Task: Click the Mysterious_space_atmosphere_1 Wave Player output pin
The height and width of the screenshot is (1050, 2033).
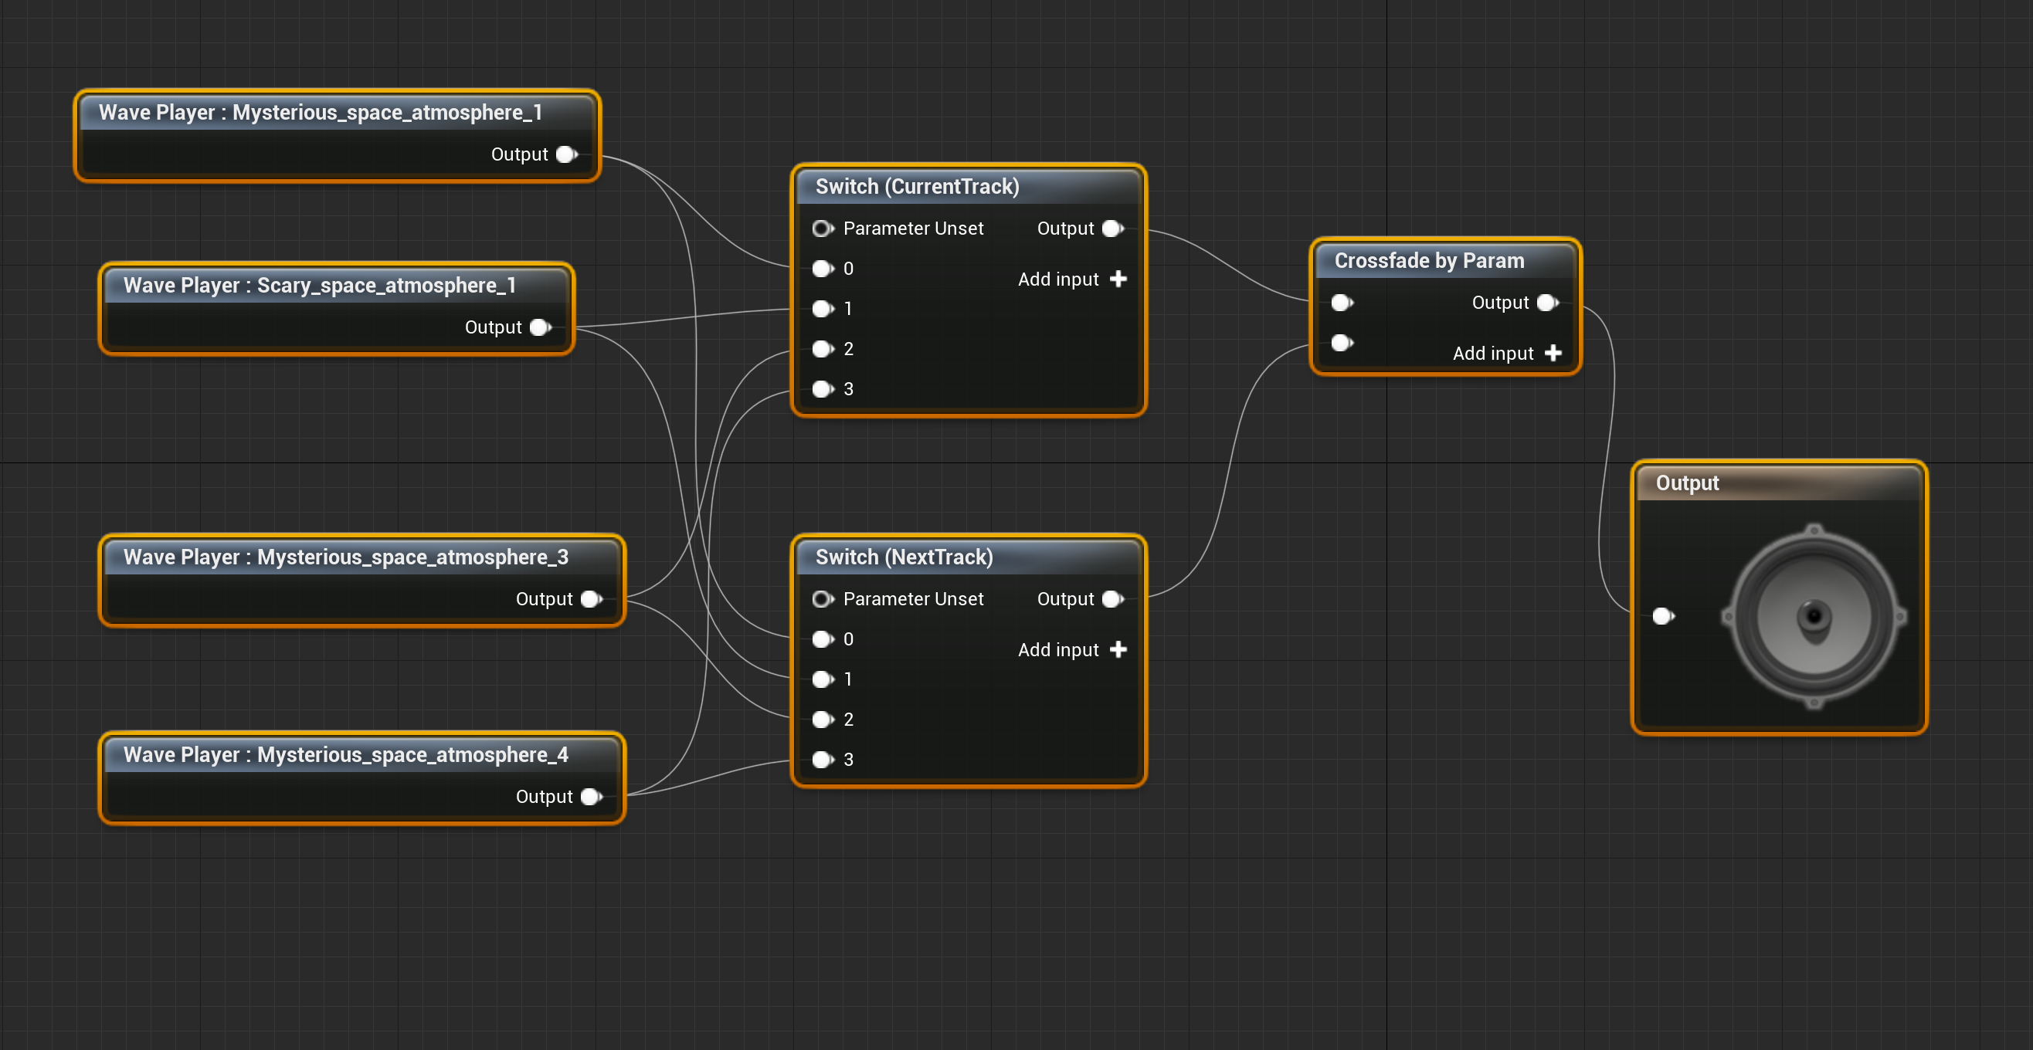Action: coord(567,154)
